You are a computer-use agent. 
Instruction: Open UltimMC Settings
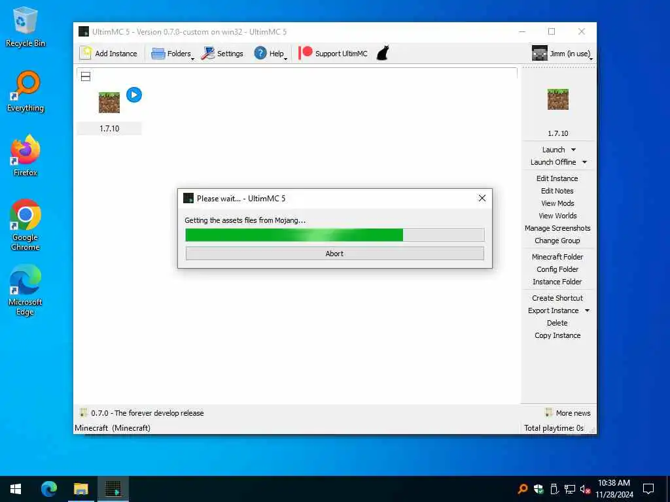[222, 54]
